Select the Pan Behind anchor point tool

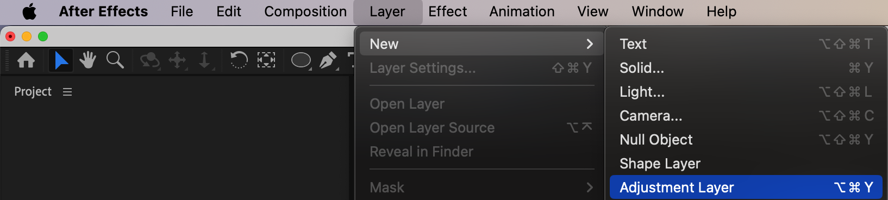click(x=266, y=60)
